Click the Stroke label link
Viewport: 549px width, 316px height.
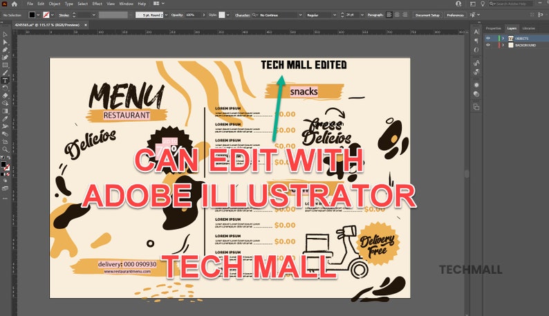[64, 15]
